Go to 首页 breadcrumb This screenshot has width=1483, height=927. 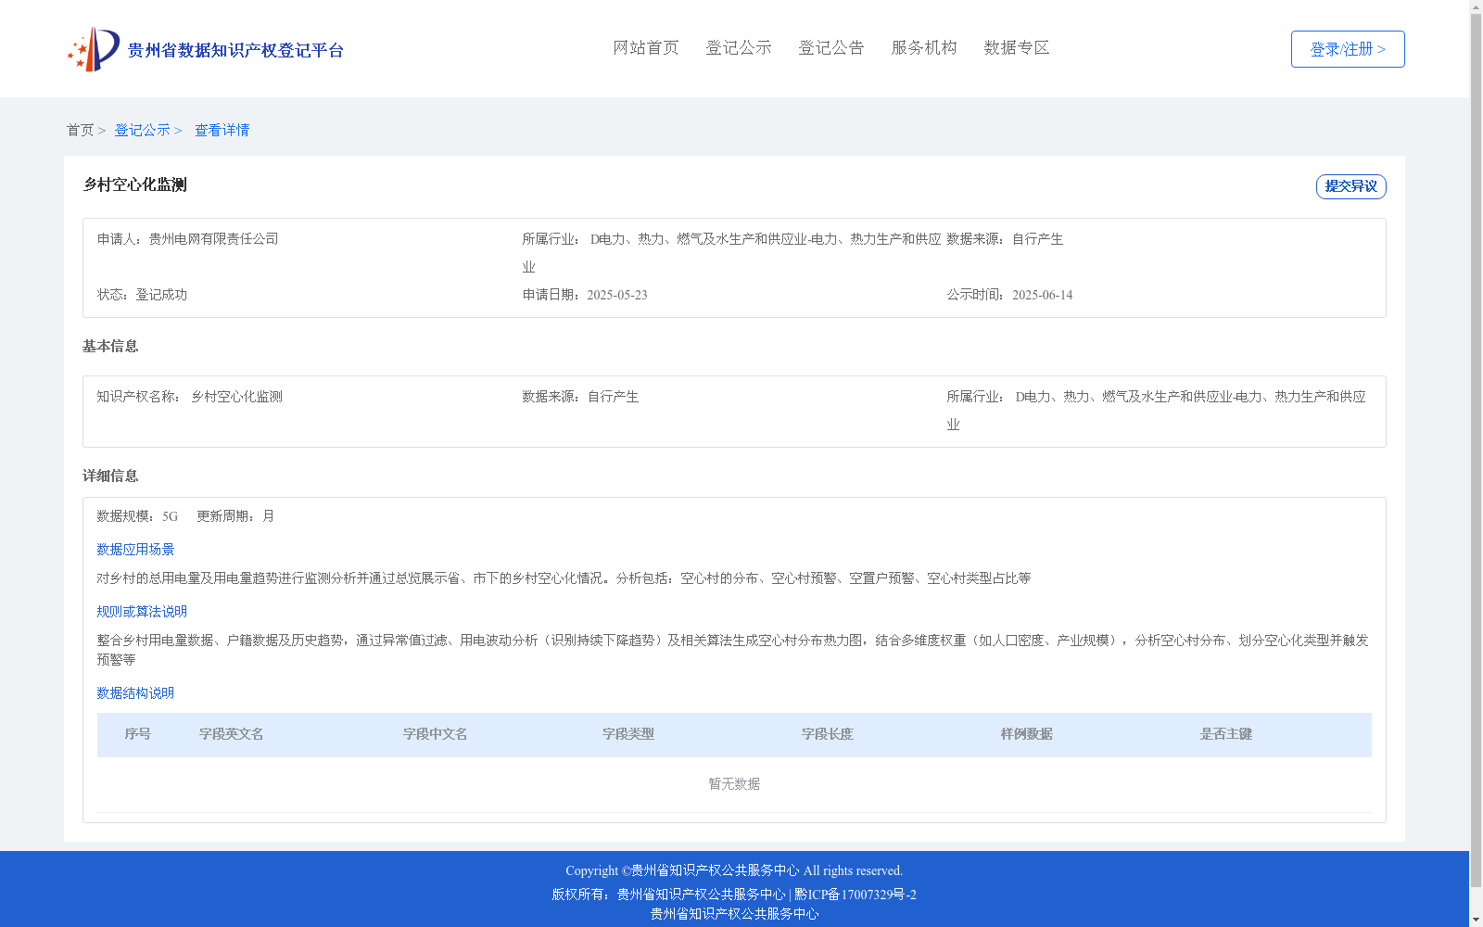pos(80,131)
